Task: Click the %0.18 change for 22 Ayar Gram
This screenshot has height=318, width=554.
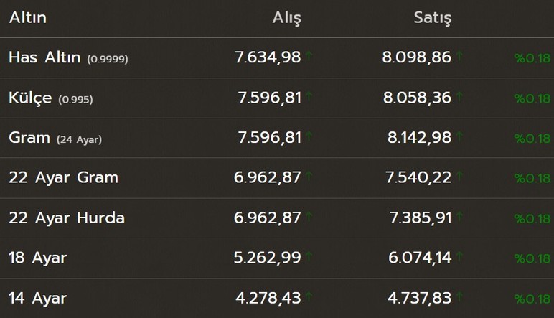Action: click(532, 179)
